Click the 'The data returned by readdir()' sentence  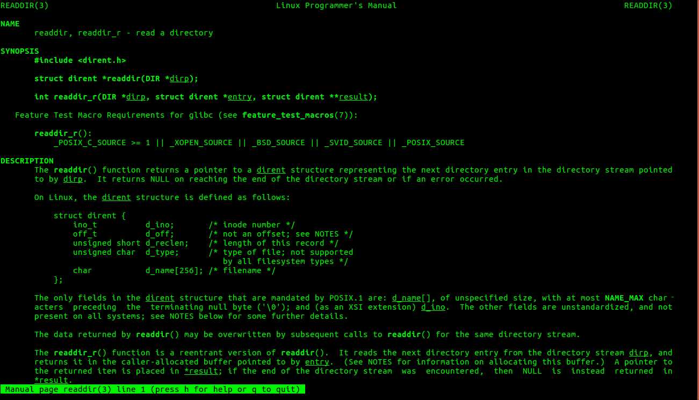[x=307, y=334]
